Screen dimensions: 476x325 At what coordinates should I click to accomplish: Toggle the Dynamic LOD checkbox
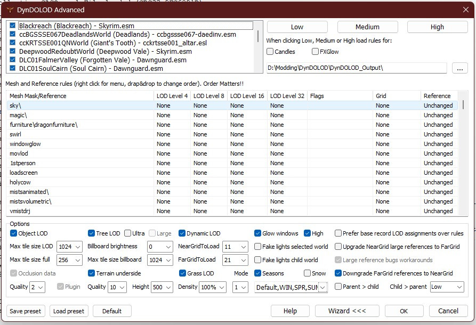click(x=182, y=233)
